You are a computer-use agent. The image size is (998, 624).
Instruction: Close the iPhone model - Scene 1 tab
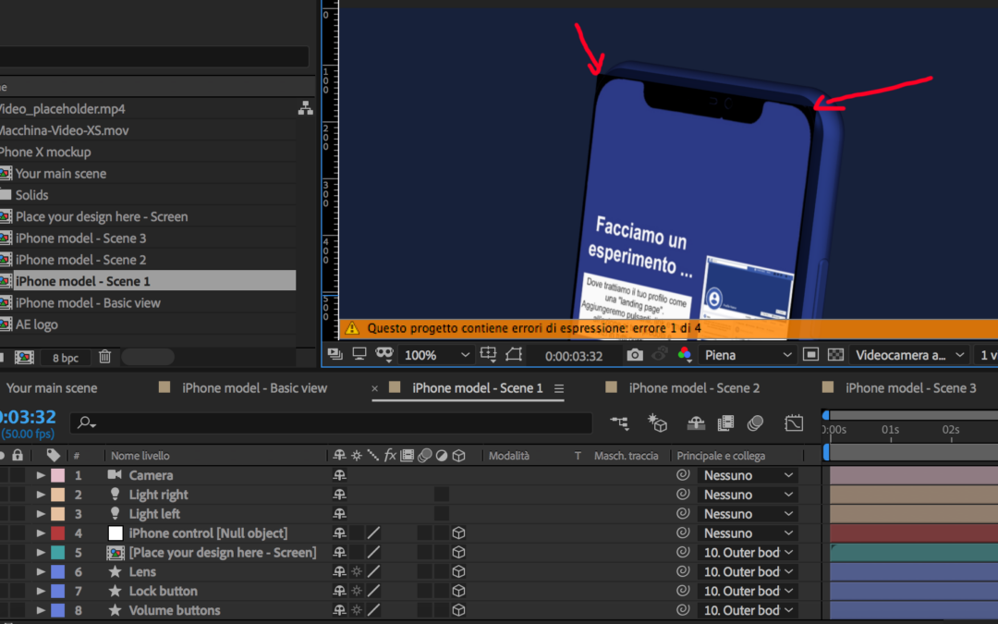[375, 388]
